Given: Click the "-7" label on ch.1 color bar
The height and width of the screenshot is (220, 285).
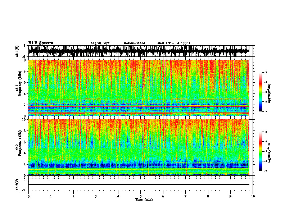Looking at the screenshot, I should (266, 111).
